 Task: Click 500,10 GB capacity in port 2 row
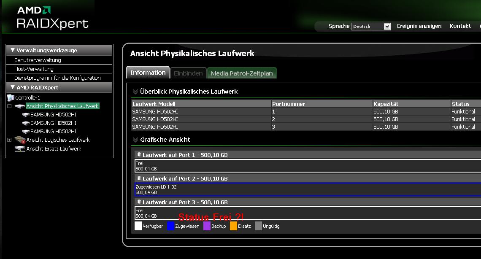click(x=386, y=119)
